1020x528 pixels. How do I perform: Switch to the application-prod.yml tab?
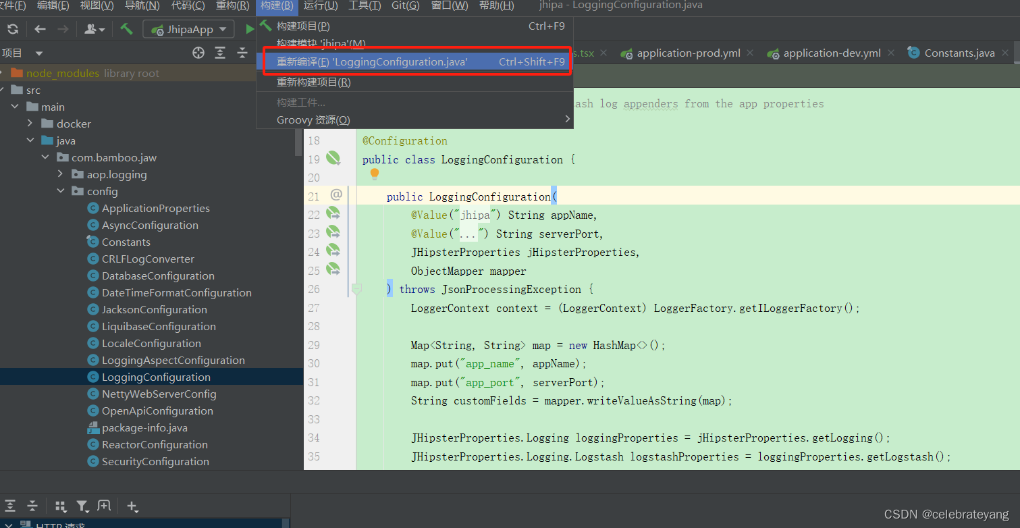point(689,53)
